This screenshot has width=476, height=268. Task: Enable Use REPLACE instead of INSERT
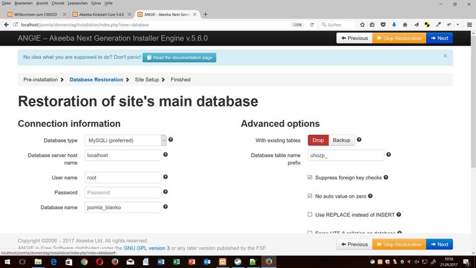point(309,214)
